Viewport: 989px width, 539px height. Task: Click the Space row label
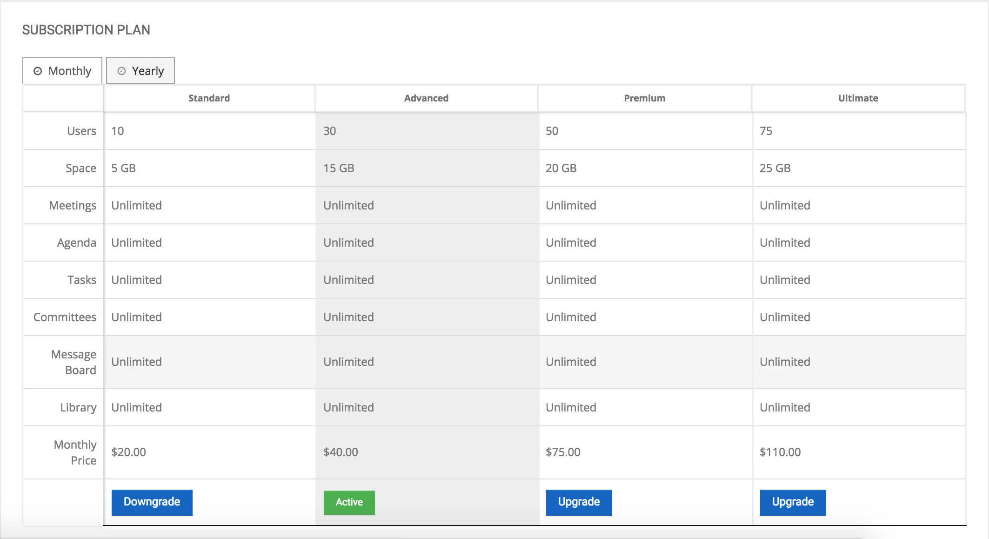[x=81, y=168]
